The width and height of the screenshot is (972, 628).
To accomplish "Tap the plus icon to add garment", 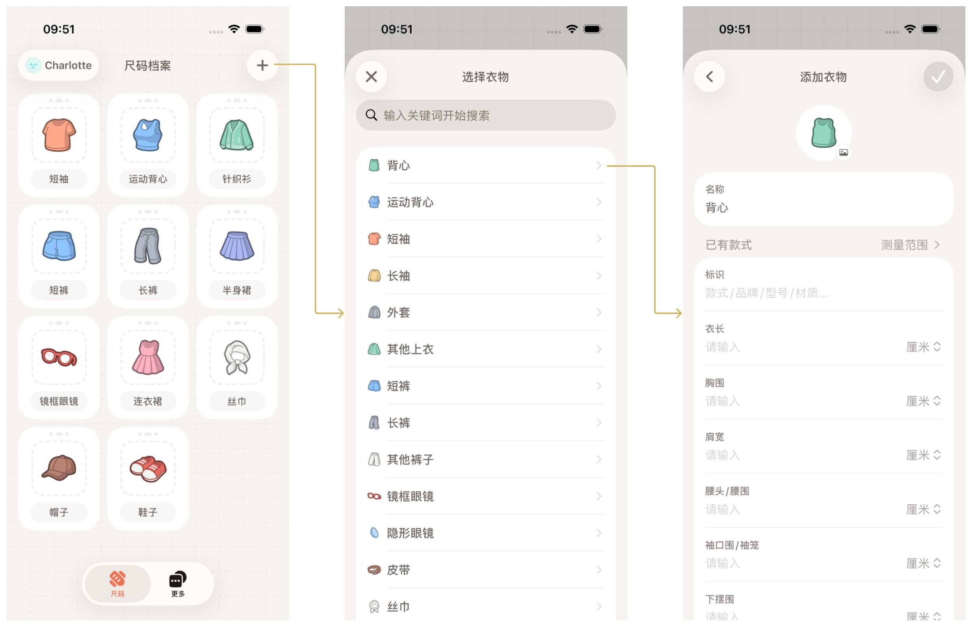I will tap(262, 65).
